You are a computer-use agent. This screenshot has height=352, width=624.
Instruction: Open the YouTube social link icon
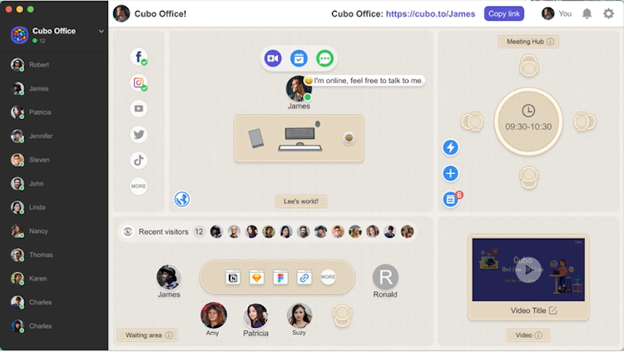[x=138, y=109]
